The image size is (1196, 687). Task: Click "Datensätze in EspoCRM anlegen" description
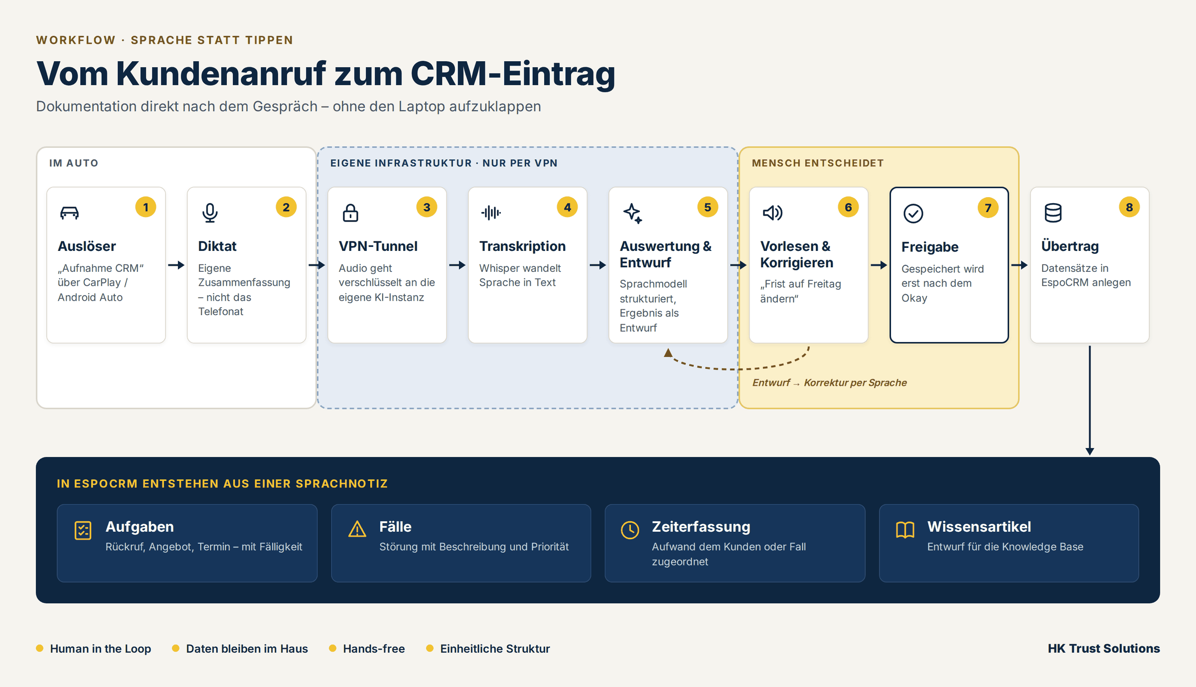tap(1086, 275)
